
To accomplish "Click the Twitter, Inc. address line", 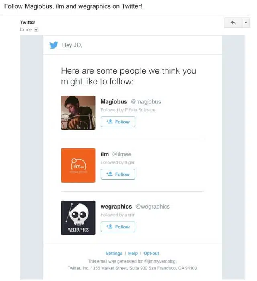I will pos(132,268).
